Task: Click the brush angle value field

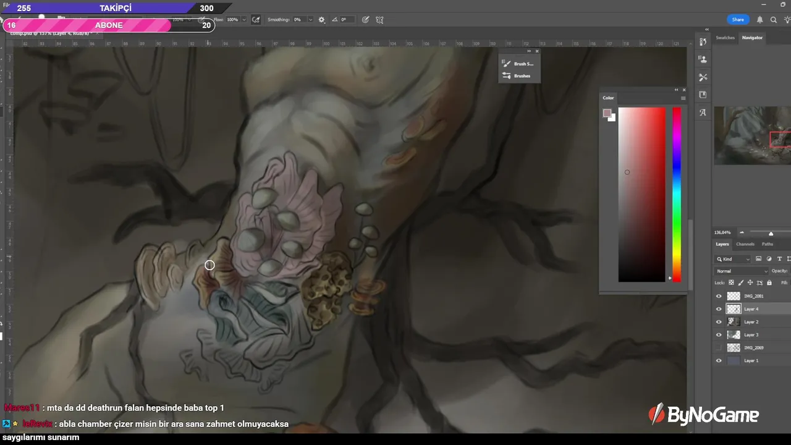Action: [348, 20]
